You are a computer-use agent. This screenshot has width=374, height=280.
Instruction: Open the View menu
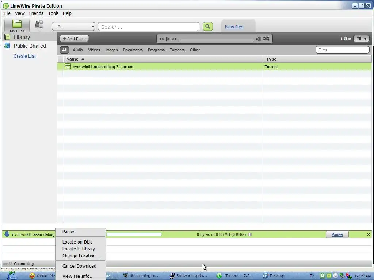[x=20, y=13]
